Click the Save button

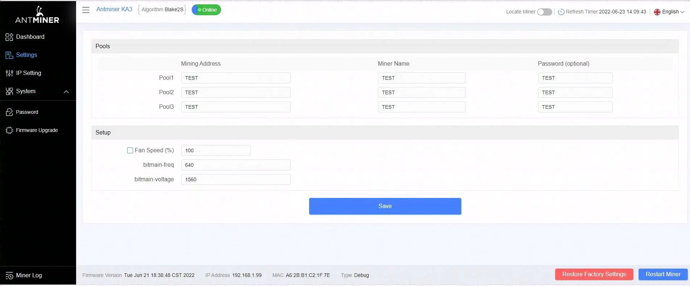385,206
